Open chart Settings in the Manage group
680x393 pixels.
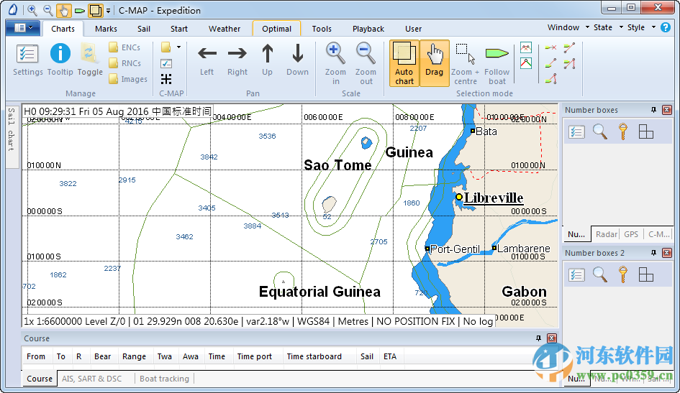pyautogui.click(x=27, y=60)
